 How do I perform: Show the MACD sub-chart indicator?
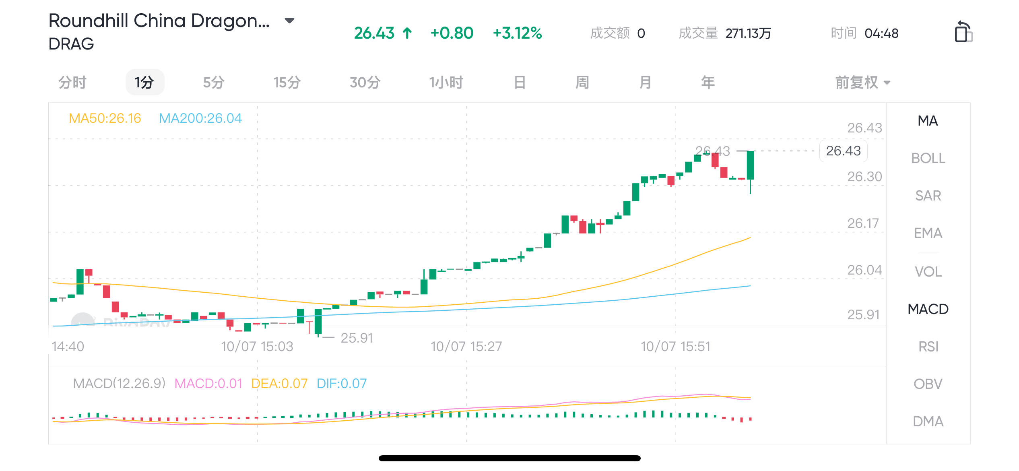(928, 309)
